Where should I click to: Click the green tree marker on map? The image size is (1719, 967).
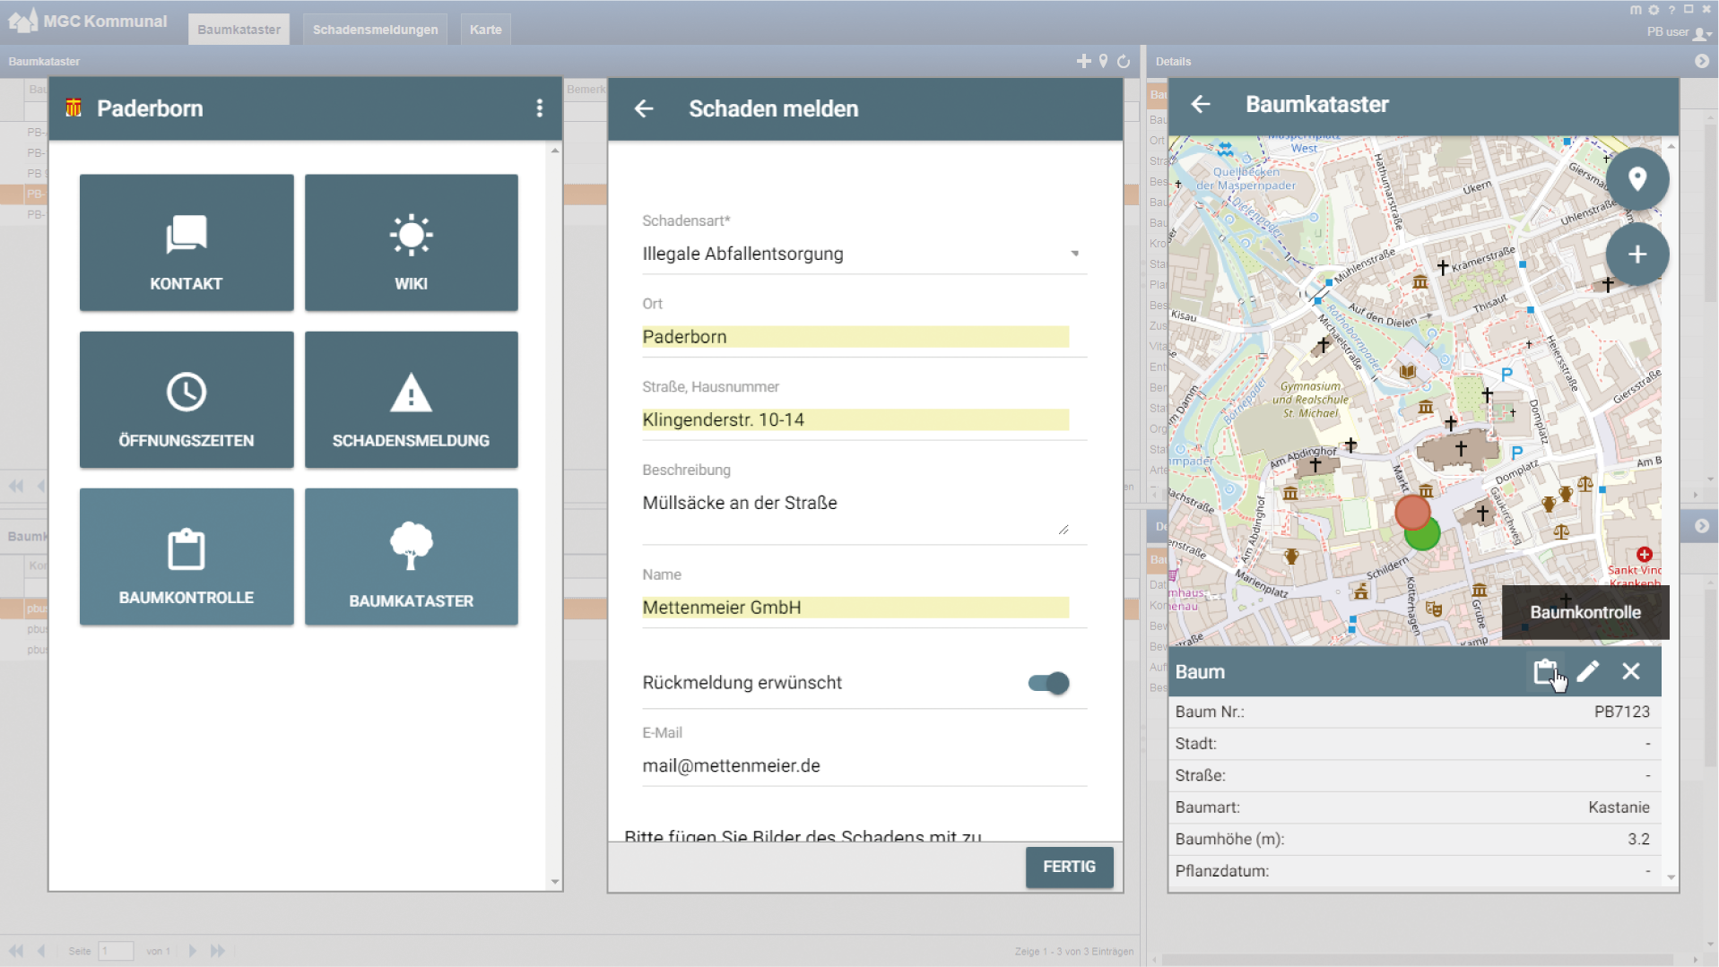click(x=1425, y=536)
